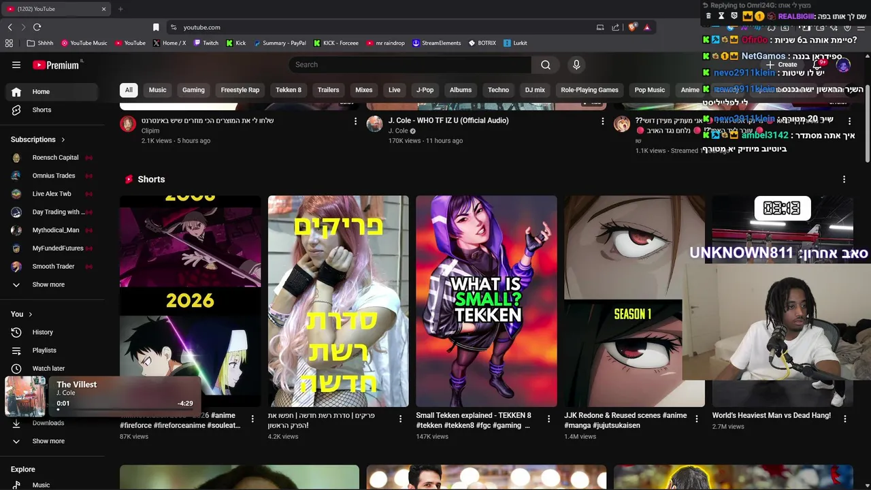871x490 pixels.
Task: Expand the You section chevron
Action: (30, 314)
